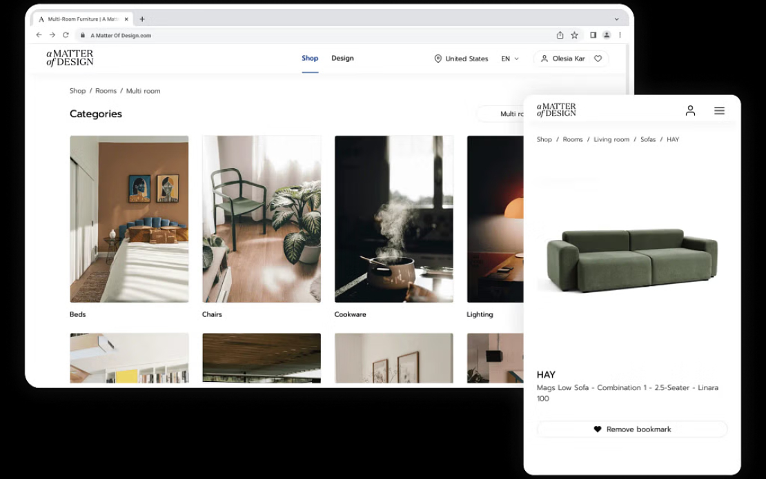Open the browser three-dot menu
The width and height of the screenshot is (766, 479).
click(x=620, y=35)
